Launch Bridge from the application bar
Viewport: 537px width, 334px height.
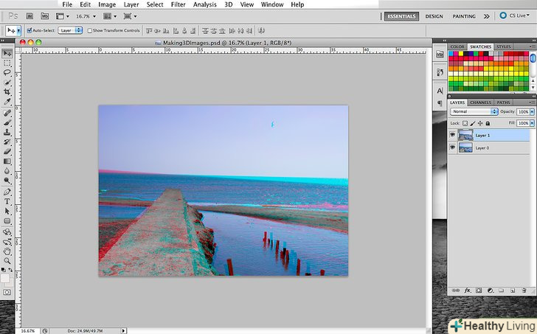click(x=30, y=15)
